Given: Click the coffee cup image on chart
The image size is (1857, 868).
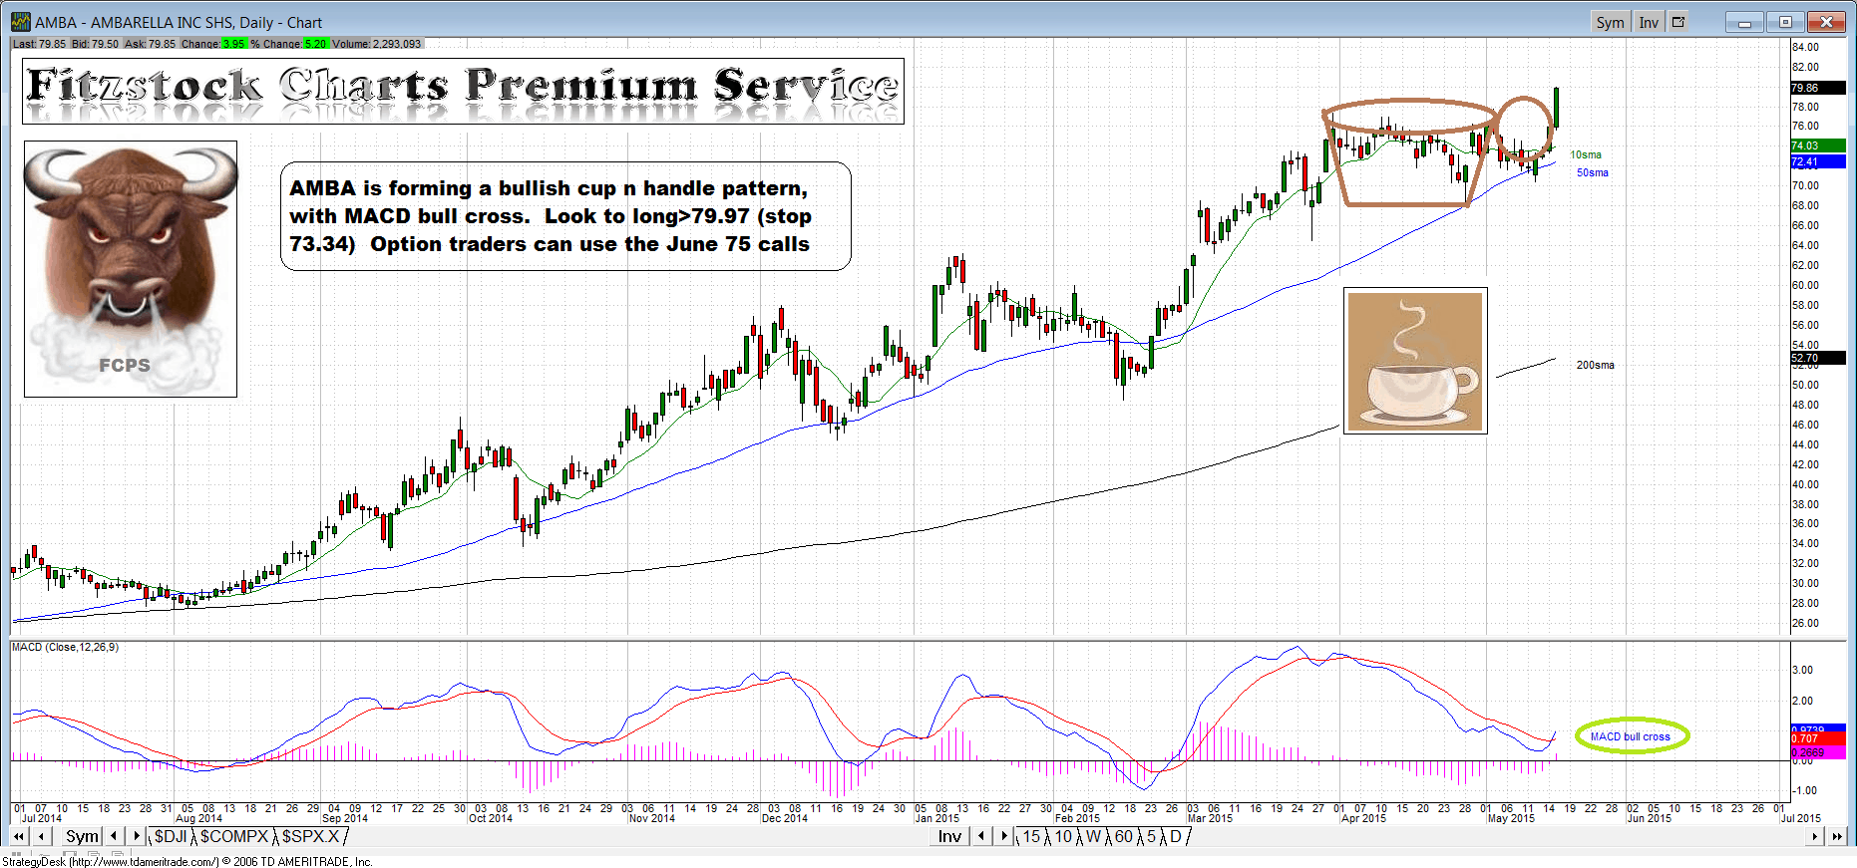Looking at the screenshot, I should [x=1415, y=361].
